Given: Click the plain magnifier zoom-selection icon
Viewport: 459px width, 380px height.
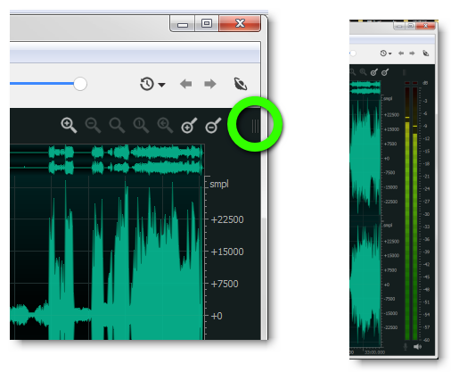Looking at the screenshot, I should click(x=117, y=125).
